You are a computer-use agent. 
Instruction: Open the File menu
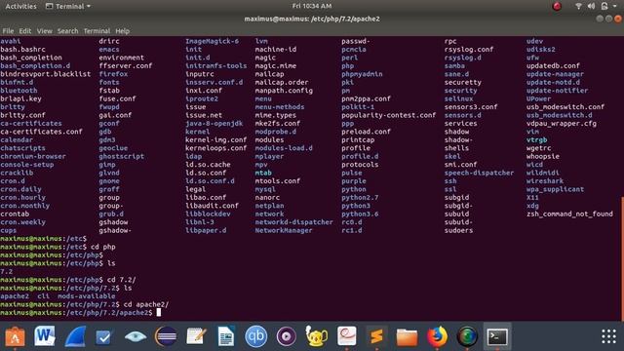pos(8,30)
